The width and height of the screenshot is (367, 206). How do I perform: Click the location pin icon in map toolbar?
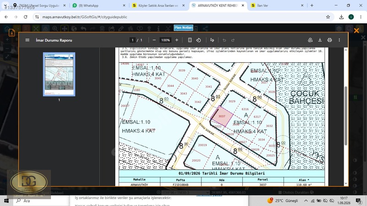[149, 28]
